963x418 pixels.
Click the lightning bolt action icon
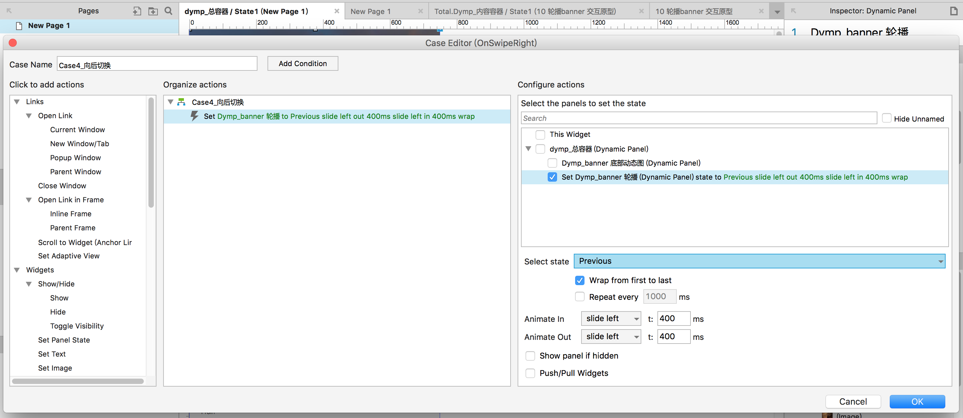pos(194,116)
